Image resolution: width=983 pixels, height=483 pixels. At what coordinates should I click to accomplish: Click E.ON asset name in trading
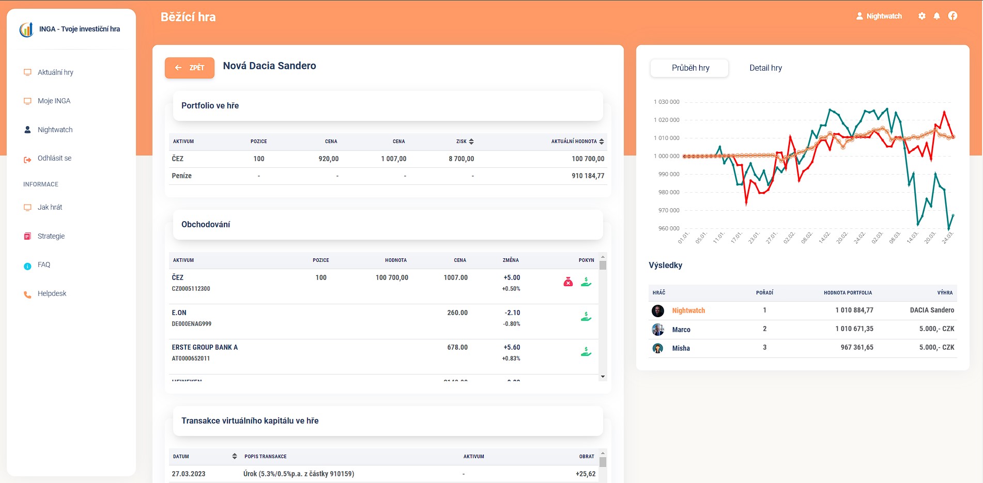pos(179,313)
